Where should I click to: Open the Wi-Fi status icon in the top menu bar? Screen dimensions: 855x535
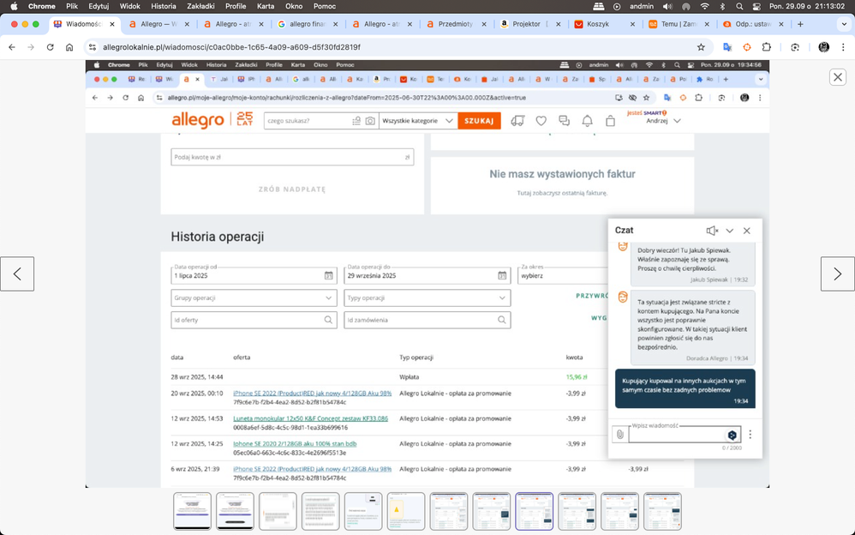[704, 6]
